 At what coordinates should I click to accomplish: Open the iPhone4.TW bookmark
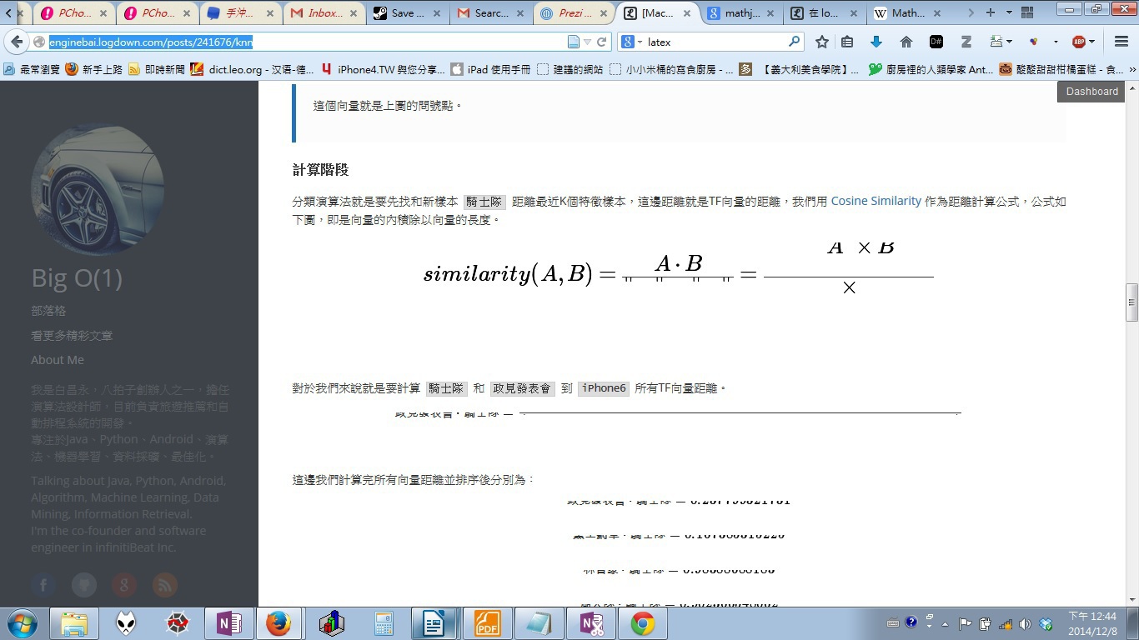pyautogui.click(x=383, y=69)
